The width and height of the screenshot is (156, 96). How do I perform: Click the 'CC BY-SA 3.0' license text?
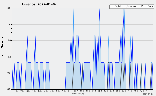[148, 94]
